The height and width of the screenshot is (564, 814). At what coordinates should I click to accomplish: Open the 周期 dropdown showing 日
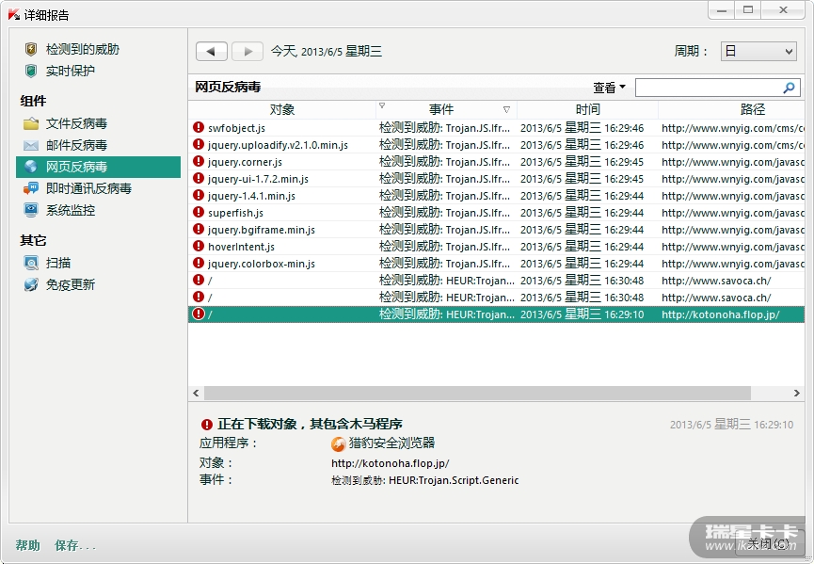click(758, 52)
